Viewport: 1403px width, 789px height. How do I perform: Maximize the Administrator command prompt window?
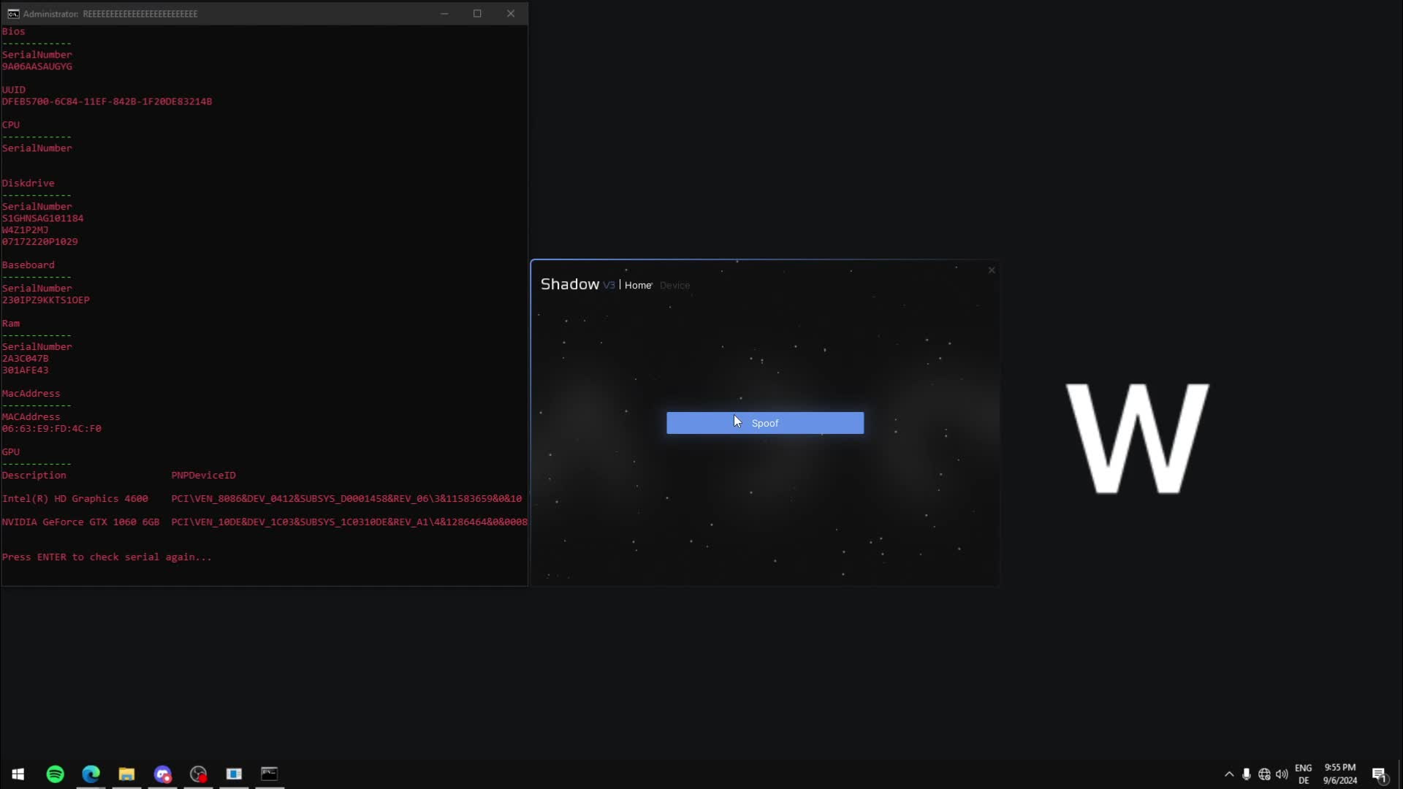click(477, 13)
